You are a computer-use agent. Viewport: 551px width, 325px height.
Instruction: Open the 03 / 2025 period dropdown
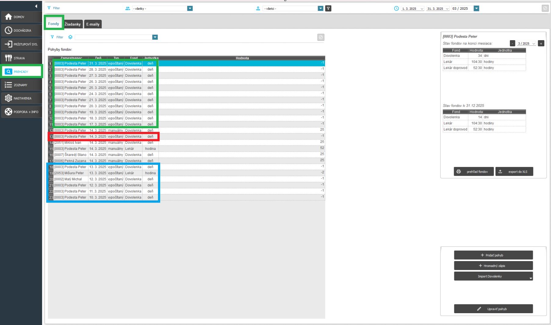click(476, 9)
